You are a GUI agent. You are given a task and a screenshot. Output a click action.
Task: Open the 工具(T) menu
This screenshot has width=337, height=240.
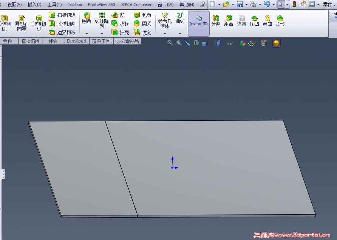point(54,5)
